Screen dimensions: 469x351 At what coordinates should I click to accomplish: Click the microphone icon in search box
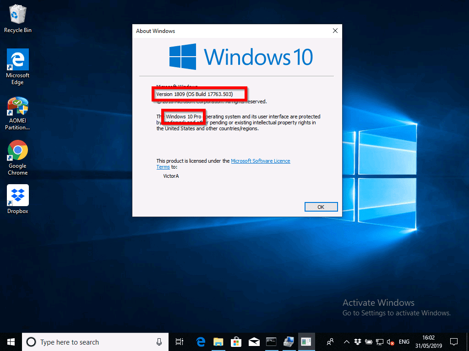(159, 342)
